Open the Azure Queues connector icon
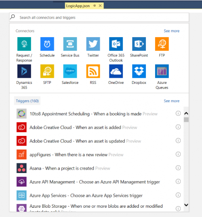Viewport: 202px width, 217px height. click(x=162, y=71)
